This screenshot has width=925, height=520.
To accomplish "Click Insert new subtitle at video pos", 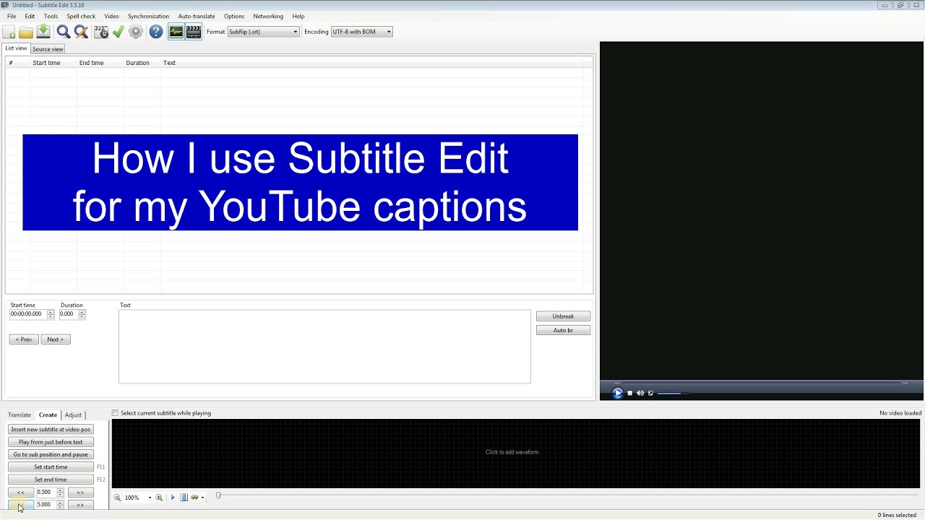I will (51, 430).
